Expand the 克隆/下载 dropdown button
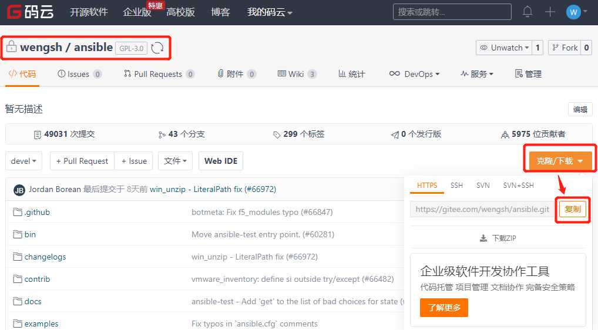The image size is (598, 330). click(x=560, y=161)
